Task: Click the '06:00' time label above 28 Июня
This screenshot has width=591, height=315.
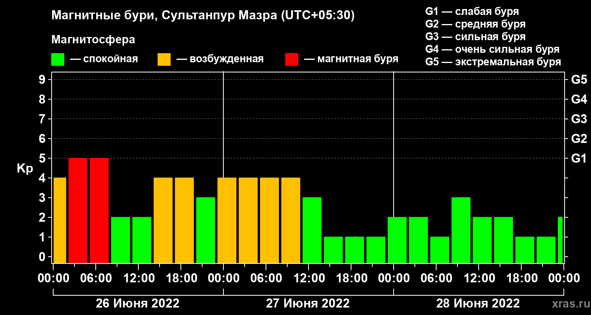Action: coord(436,278)
